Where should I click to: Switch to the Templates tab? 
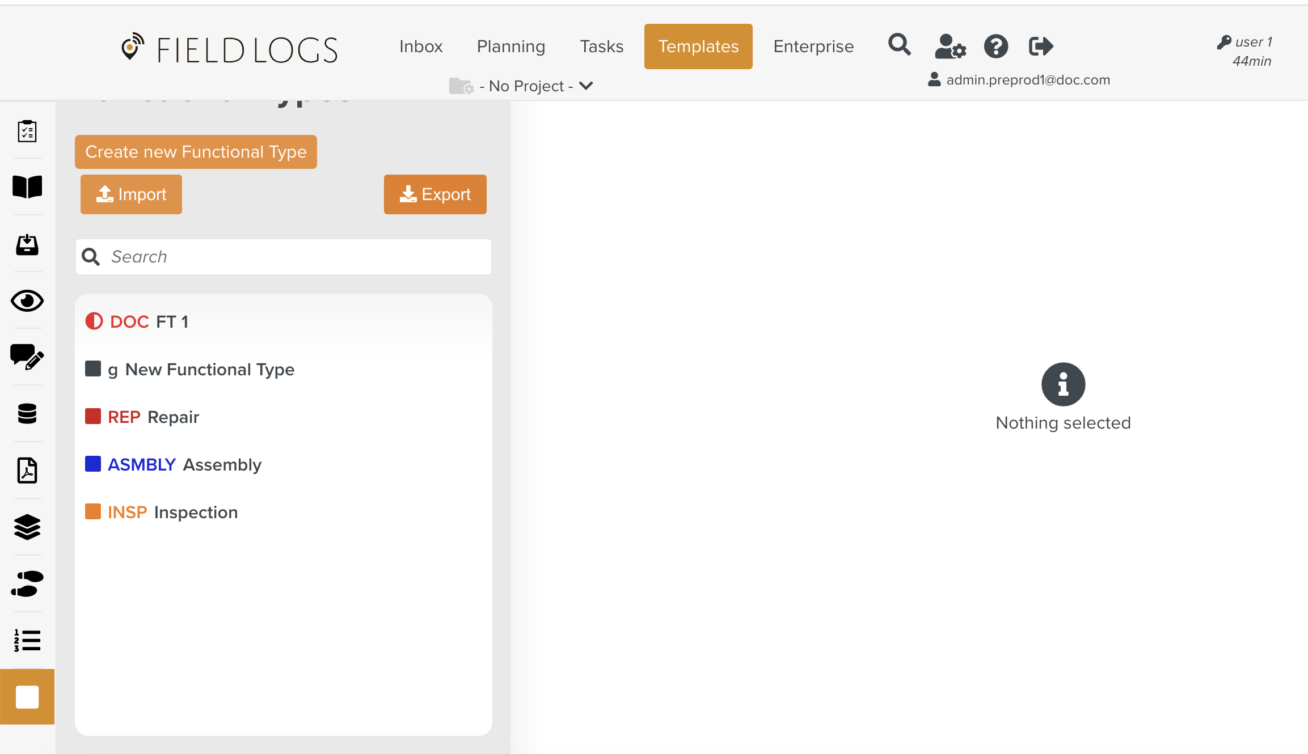[698, 46]
